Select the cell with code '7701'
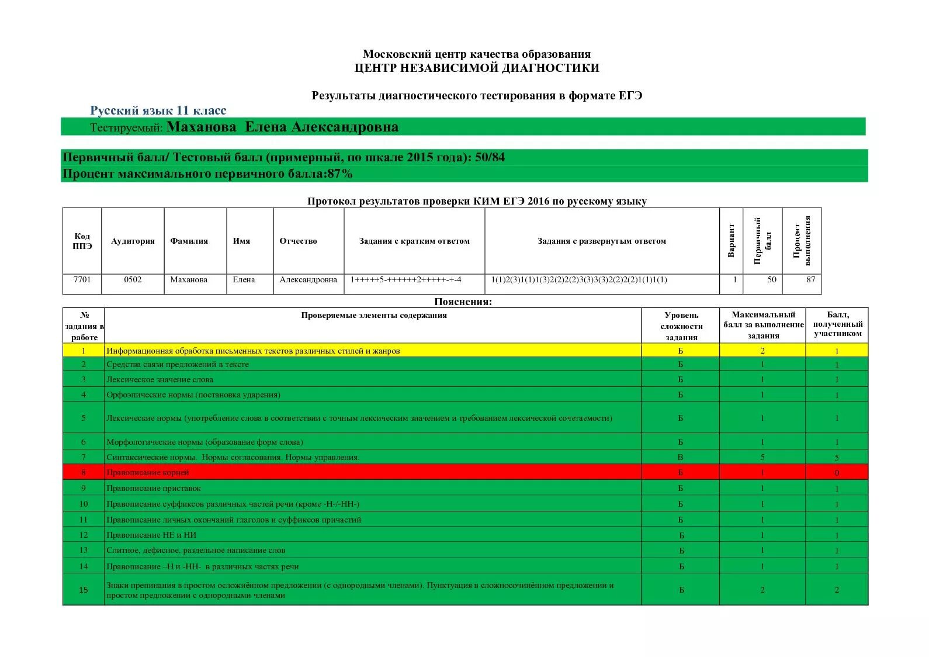The height and width of the screenshot is (657, 929). tap(82, 283)
